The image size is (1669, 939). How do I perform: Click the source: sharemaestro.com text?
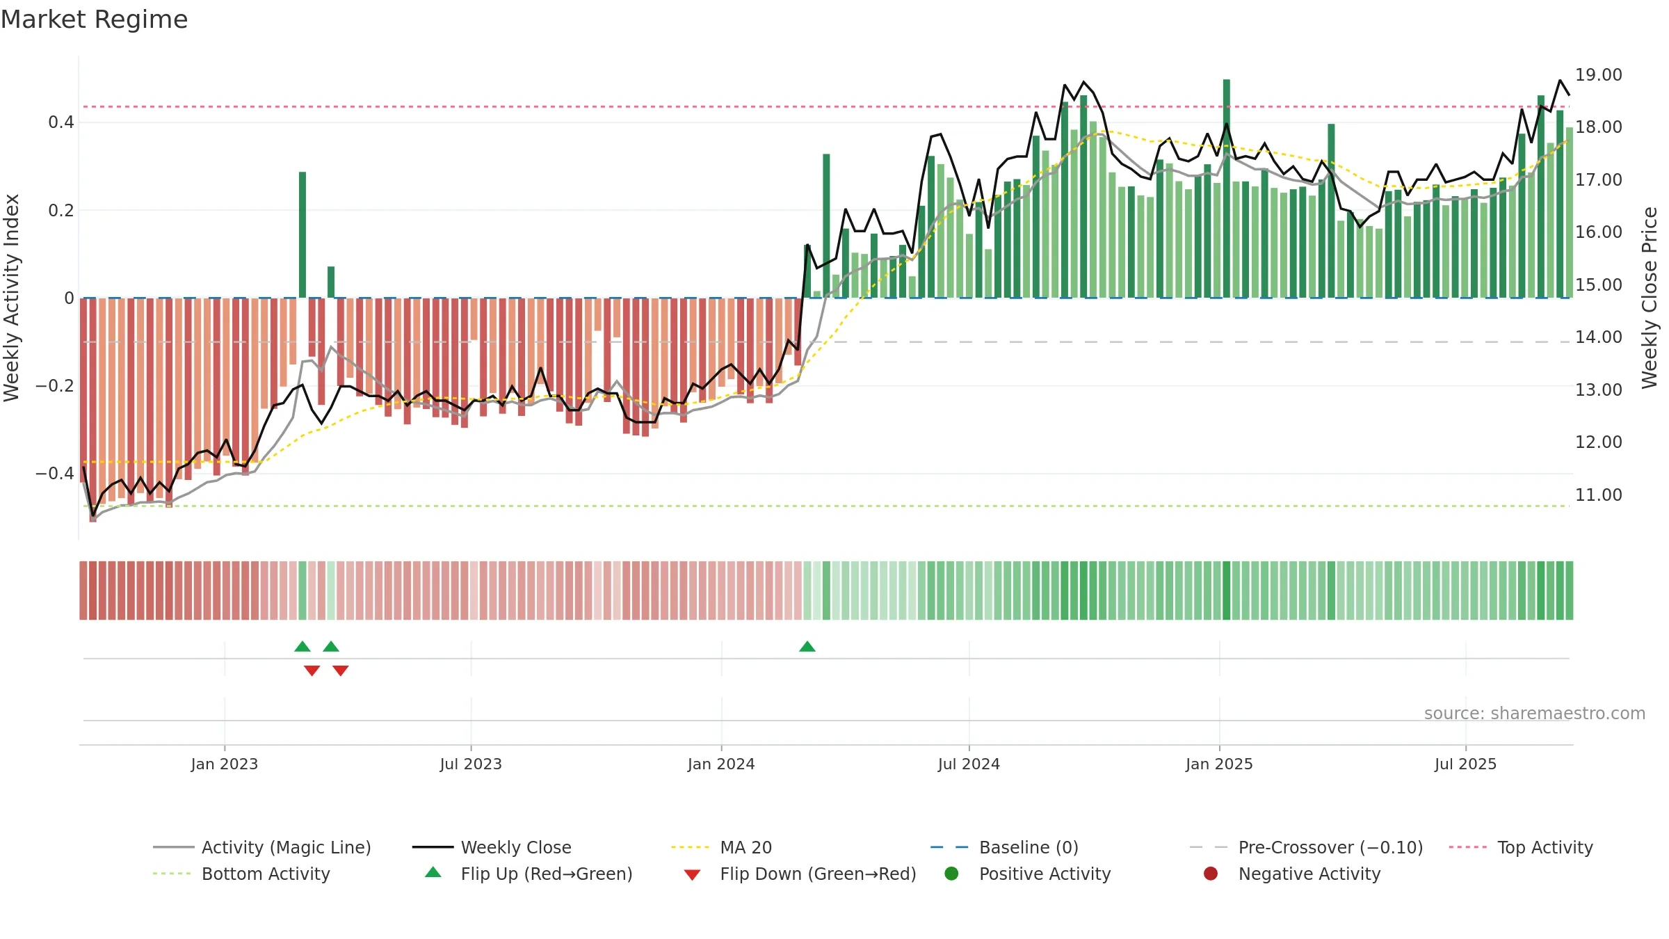[1535, 714]
